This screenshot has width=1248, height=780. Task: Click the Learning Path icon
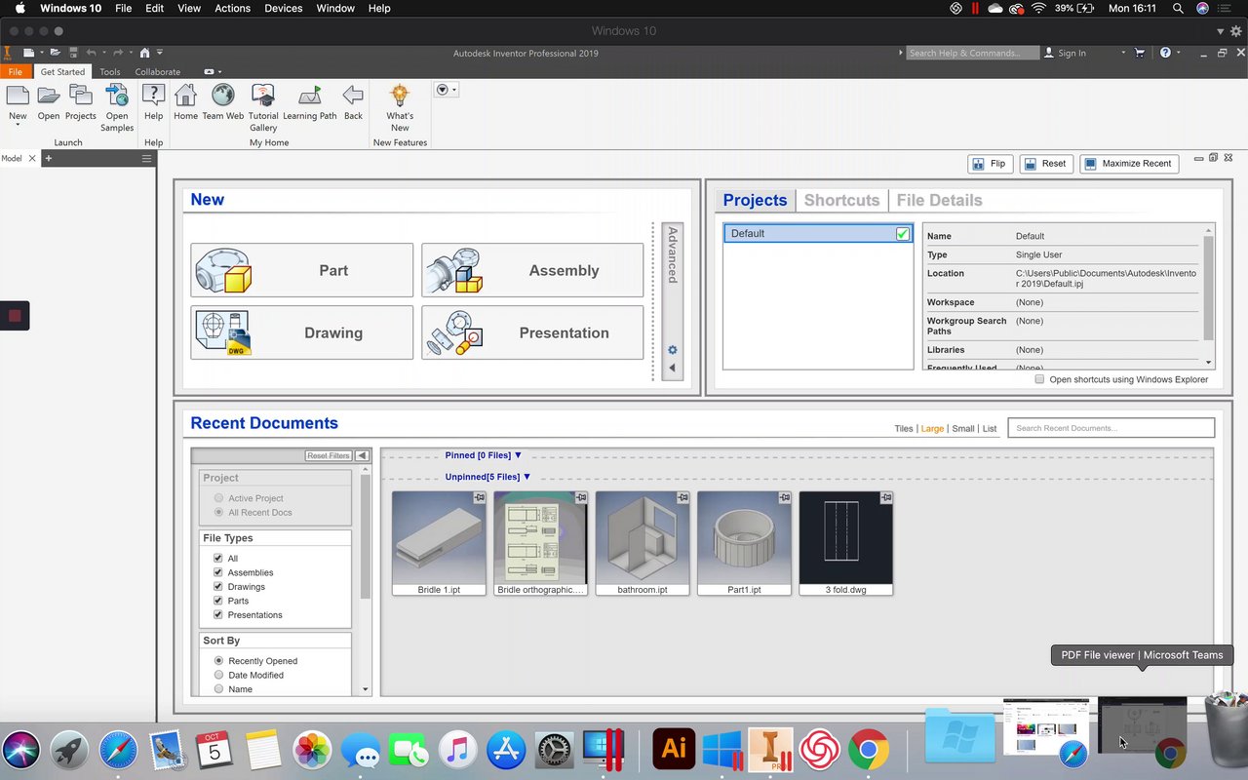coord(310,97)
